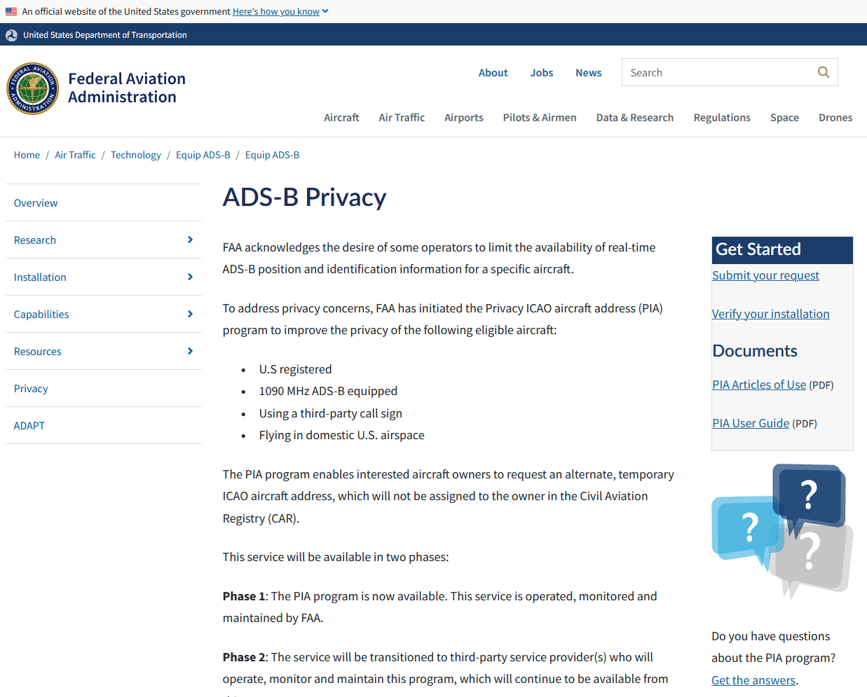Open the Aircraft menu

(341, 118)
